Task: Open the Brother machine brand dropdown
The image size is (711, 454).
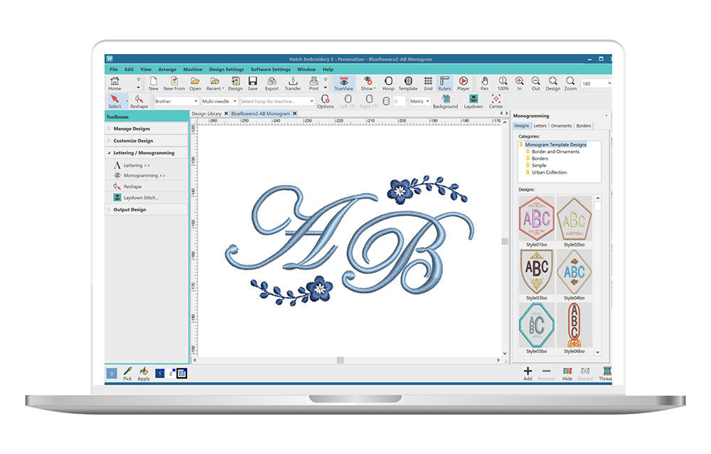Action: (176, 102)
